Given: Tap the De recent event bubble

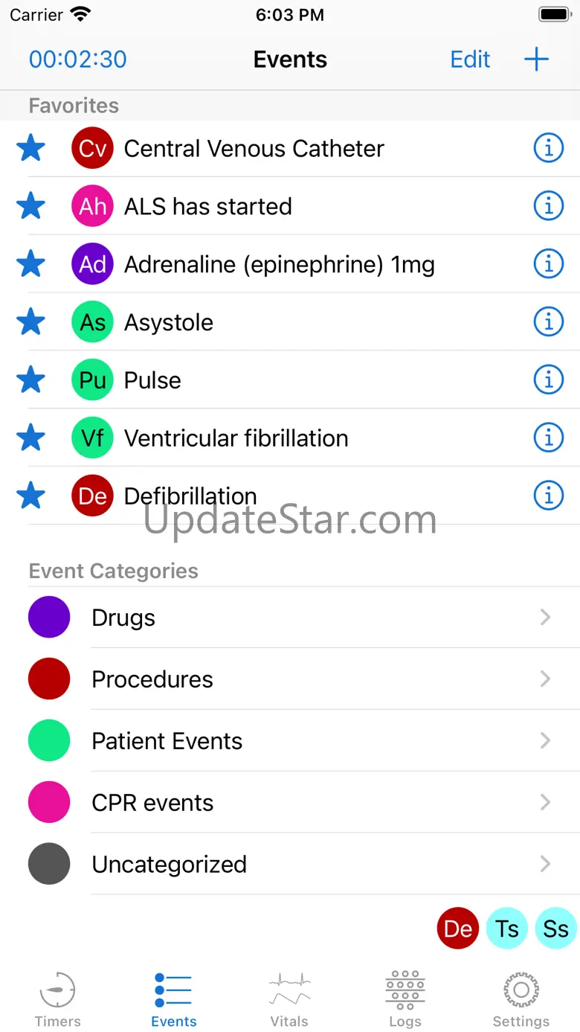Looking at the screenshot, I should [458, 929].
